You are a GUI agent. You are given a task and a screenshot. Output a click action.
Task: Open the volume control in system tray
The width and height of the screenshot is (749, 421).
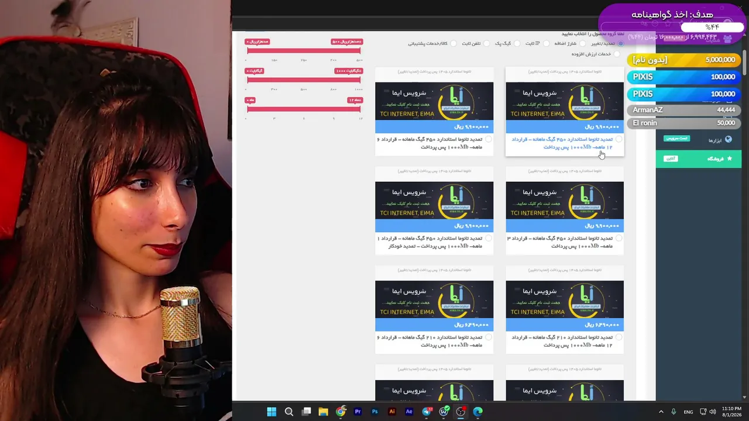tap(713, 412)
